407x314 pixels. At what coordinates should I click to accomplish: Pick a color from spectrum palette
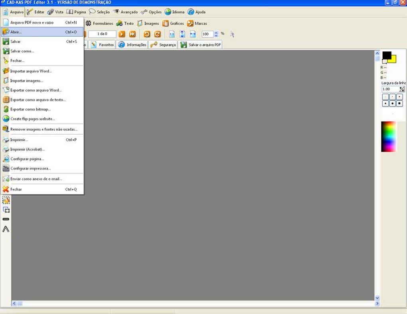389,136
